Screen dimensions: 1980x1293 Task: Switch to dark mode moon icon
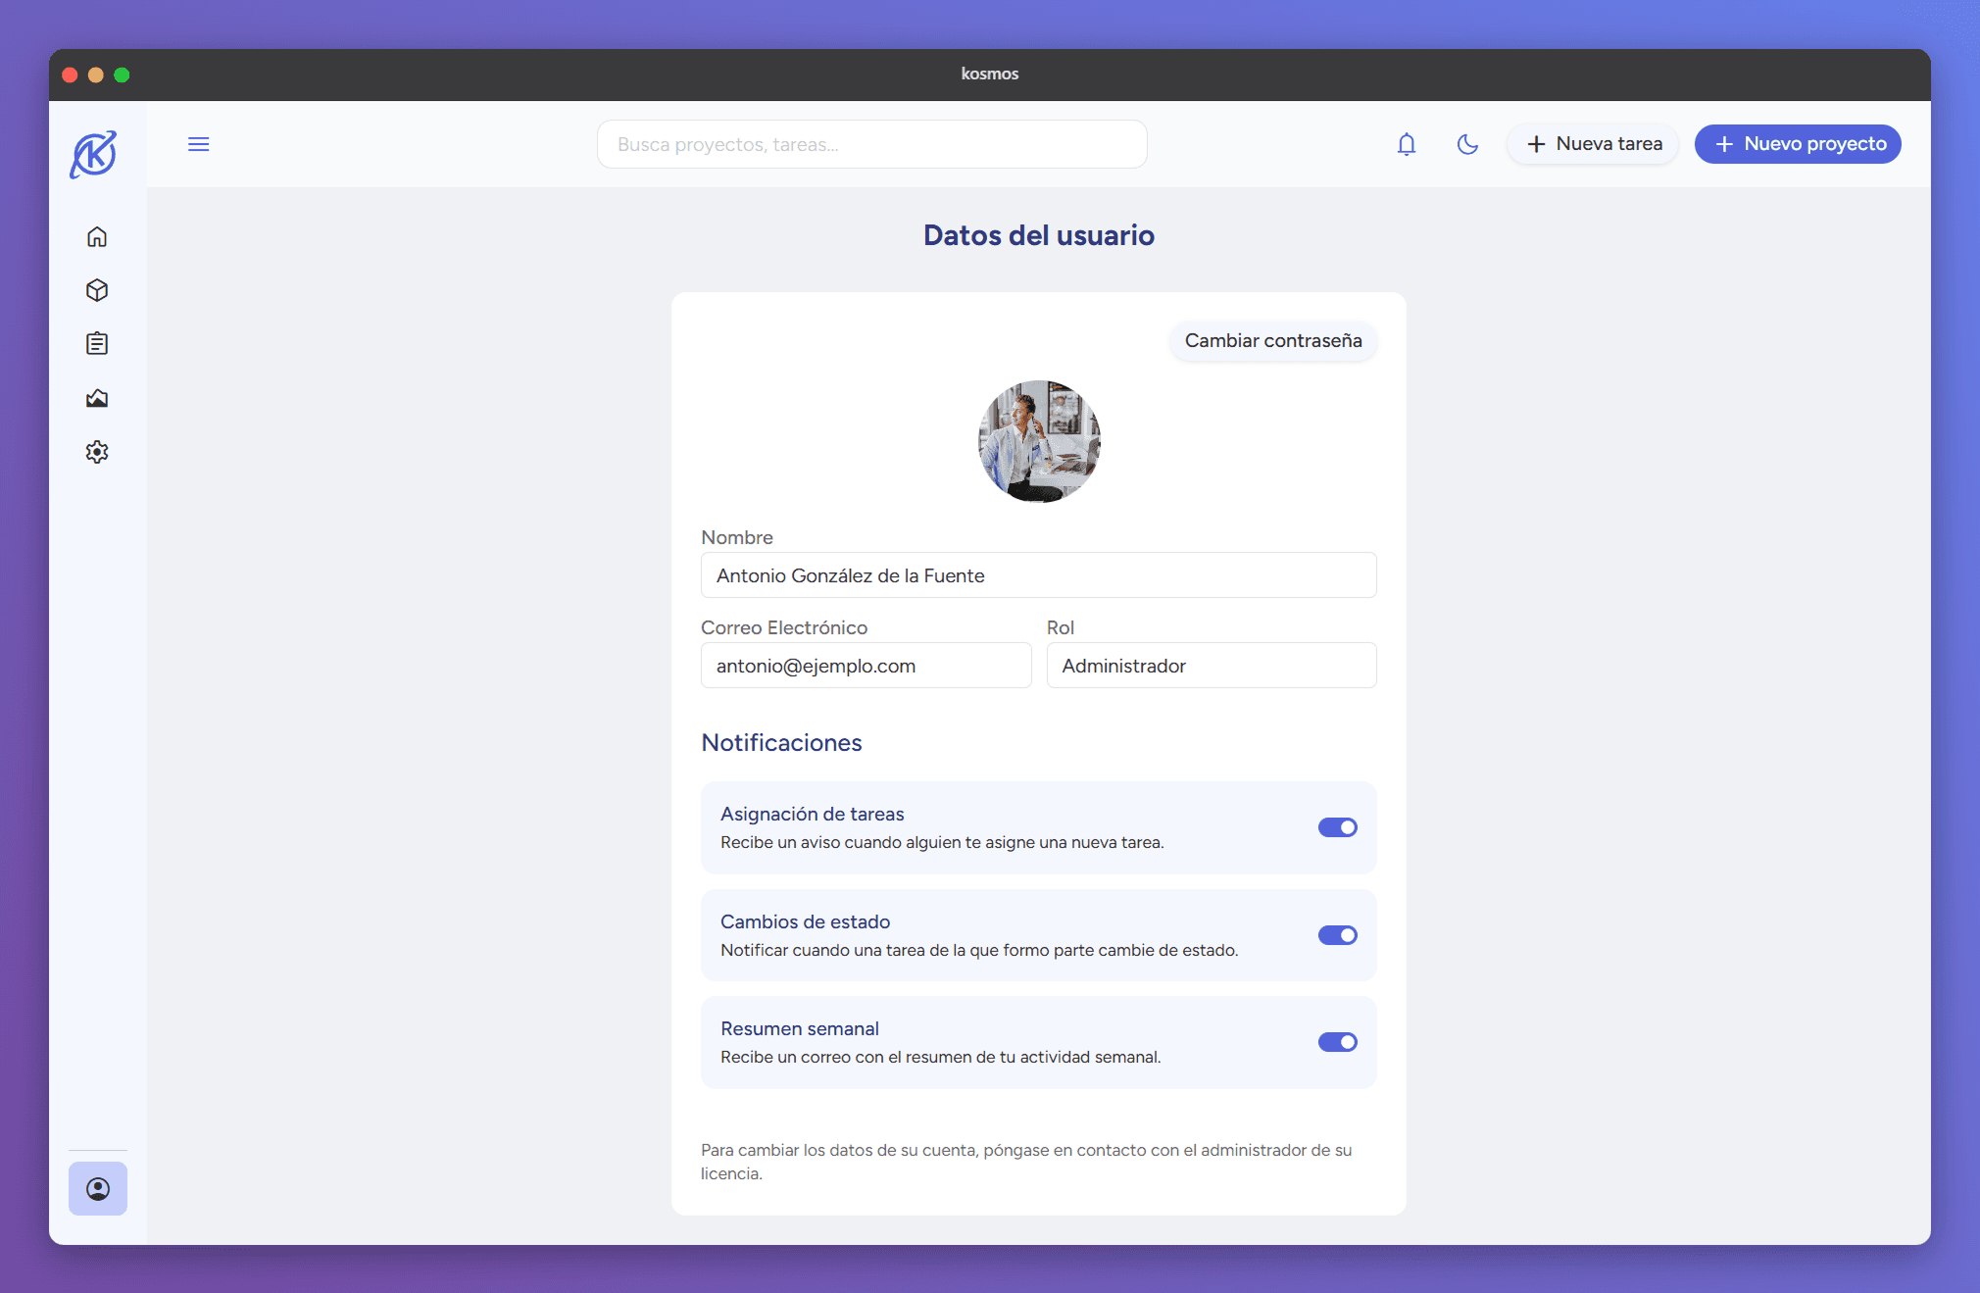[1467, 144]
